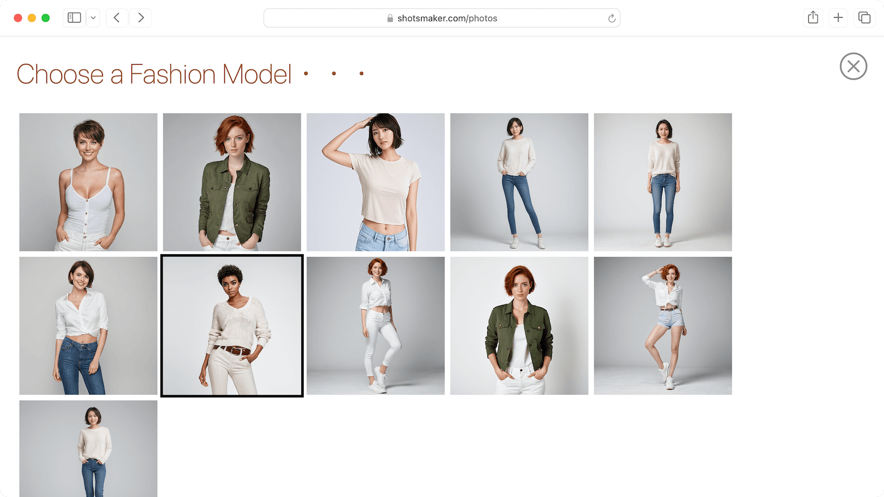The image size is (884, 497).
Task: Choose the second-row redhead in green jacket
Action: coord(519,326)
